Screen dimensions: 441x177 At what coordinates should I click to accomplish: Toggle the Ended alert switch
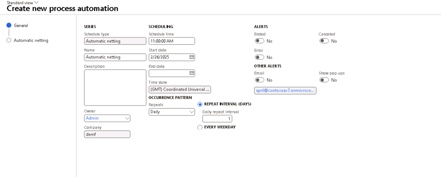click(x=259, y=41)
